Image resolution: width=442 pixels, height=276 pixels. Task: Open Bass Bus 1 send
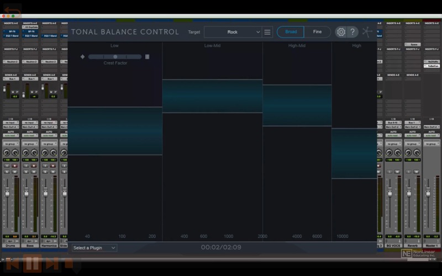tap(30, 79)
